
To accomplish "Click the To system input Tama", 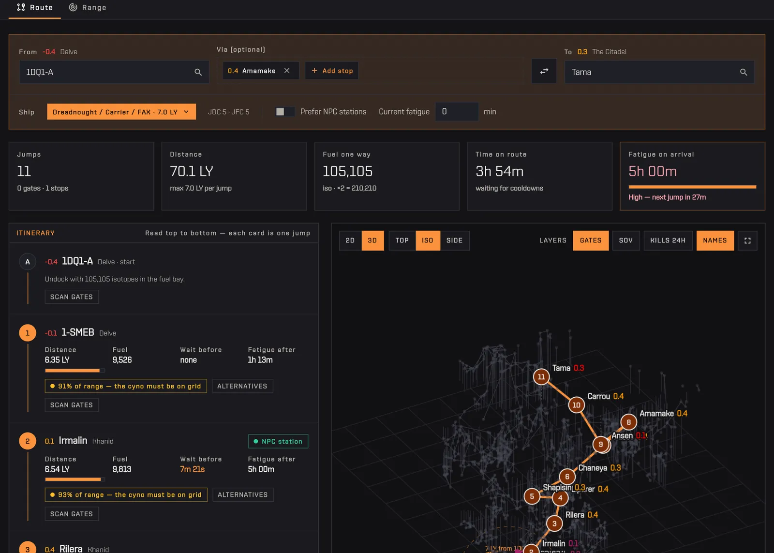I will pos(659,72).
